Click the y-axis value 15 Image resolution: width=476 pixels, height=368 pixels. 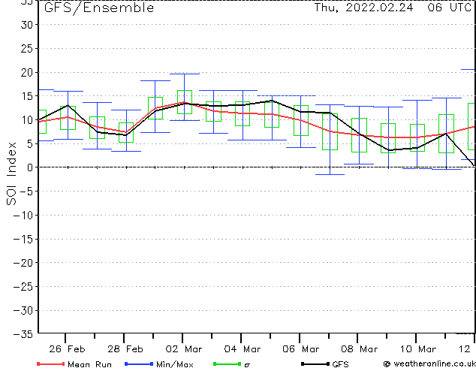26,96
